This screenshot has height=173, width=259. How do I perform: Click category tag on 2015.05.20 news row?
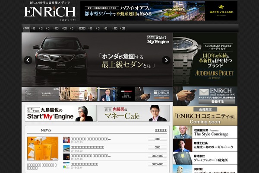coord(157,156)
